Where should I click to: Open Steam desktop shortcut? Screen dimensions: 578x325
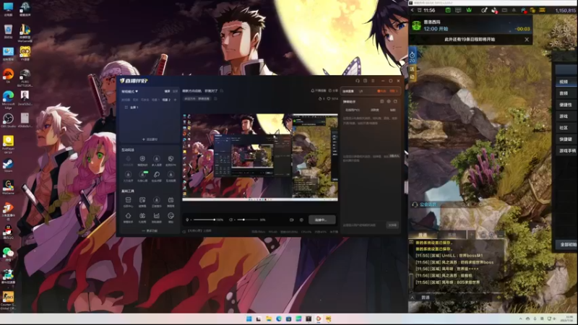(x=8, y=165)
